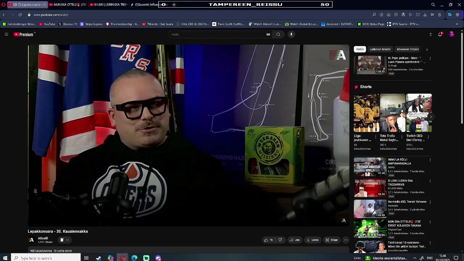Open the account avatar menu

451,34
